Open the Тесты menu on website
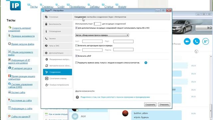The width and height of the screenshot is (213, 120). tap(34, 7)
